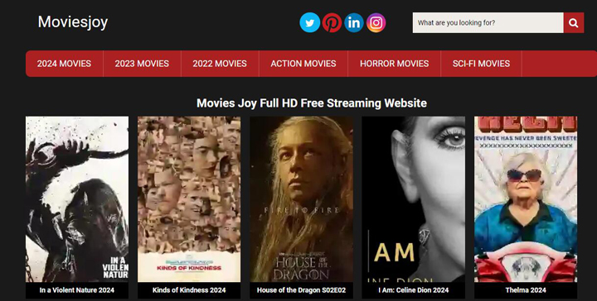Screen dimensions: 597x301
Task: Click the red search magnifier button
Action: (574, 23)
